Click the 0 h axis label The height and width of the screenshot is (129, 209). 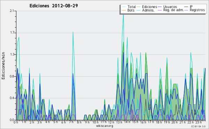coord(16,122)
